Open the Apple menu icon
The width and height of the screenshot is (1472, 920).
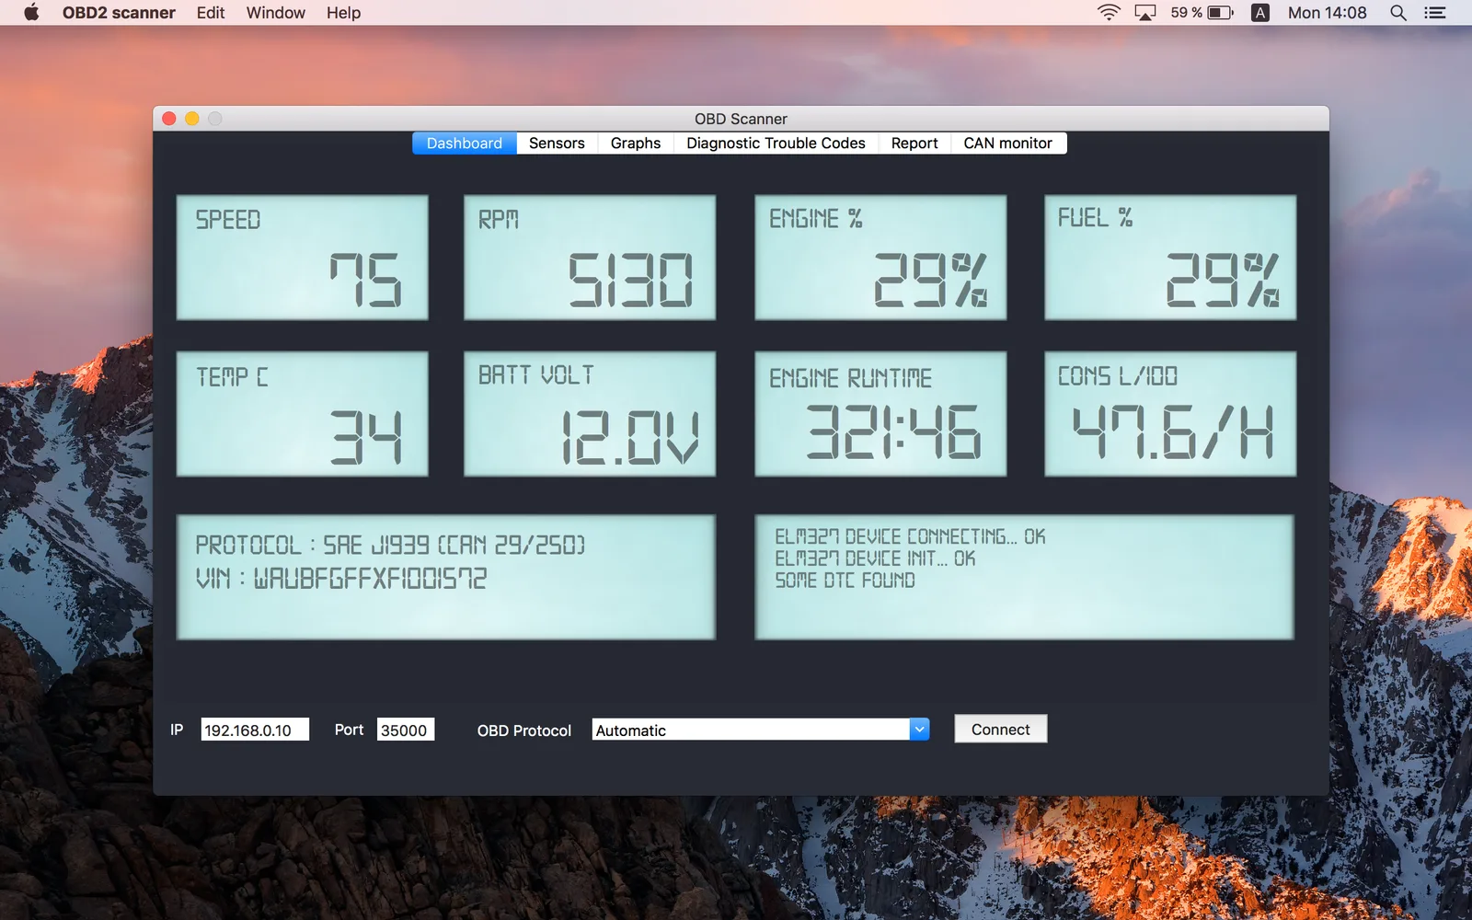pos(31,12)
